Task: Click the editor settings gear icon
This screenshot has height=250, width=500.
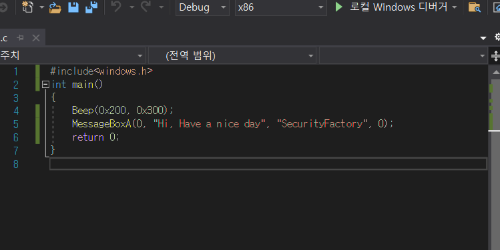Action: pos(497,37)
